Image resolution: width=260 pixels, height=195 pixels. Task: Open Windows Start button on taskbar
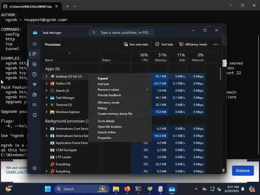48,189
